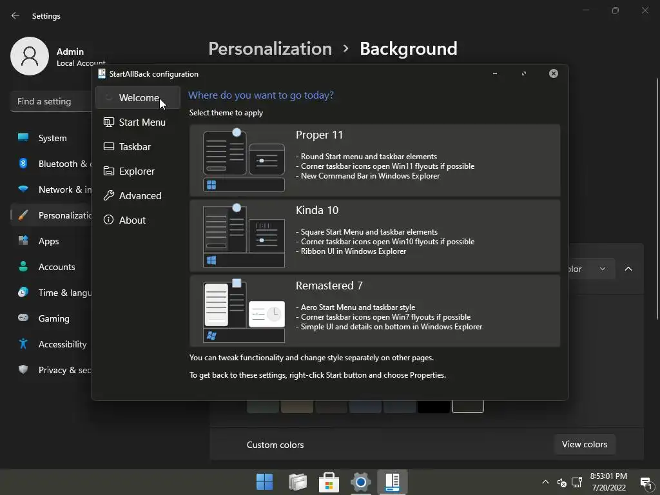Collapse the background section chevron
The width and height of the screenshot is (660, 495).
pos(628,269)
